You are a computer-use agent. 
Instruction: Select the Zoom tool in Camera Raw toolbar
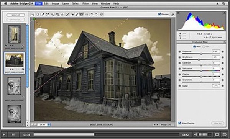pos(33,14)
